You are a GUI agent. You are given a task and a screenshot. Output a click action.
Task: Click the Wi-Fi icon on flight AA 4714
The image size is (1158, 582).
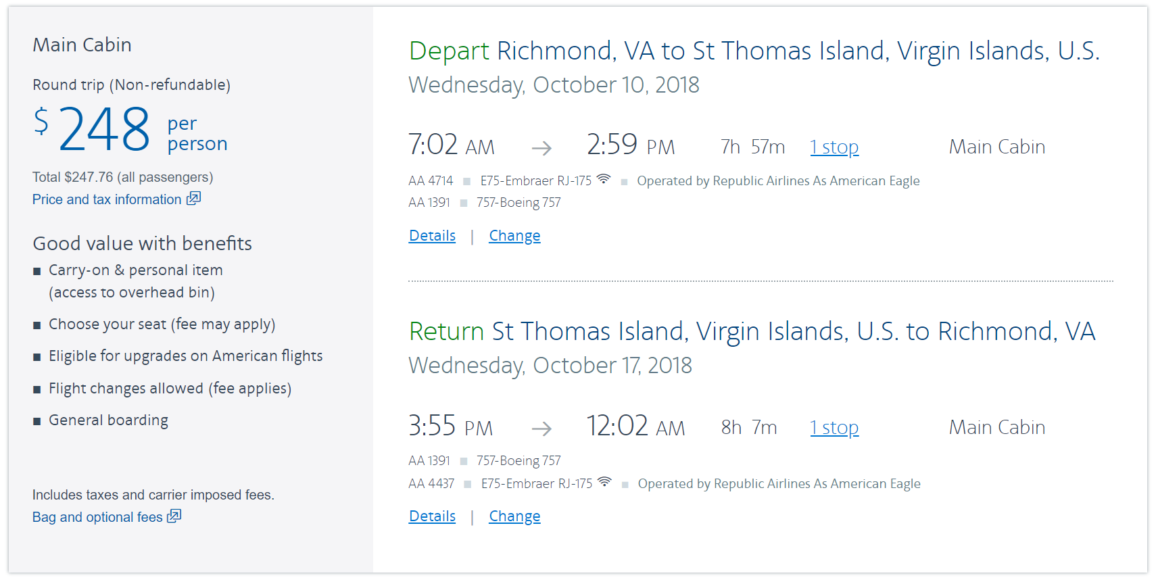pos(604,179)
